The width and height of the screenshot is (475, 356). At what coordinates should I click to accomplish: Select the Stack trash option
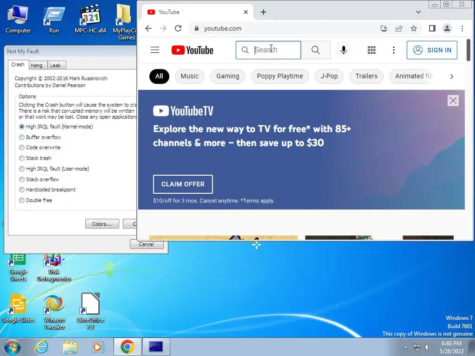click(x=35, y=158)
